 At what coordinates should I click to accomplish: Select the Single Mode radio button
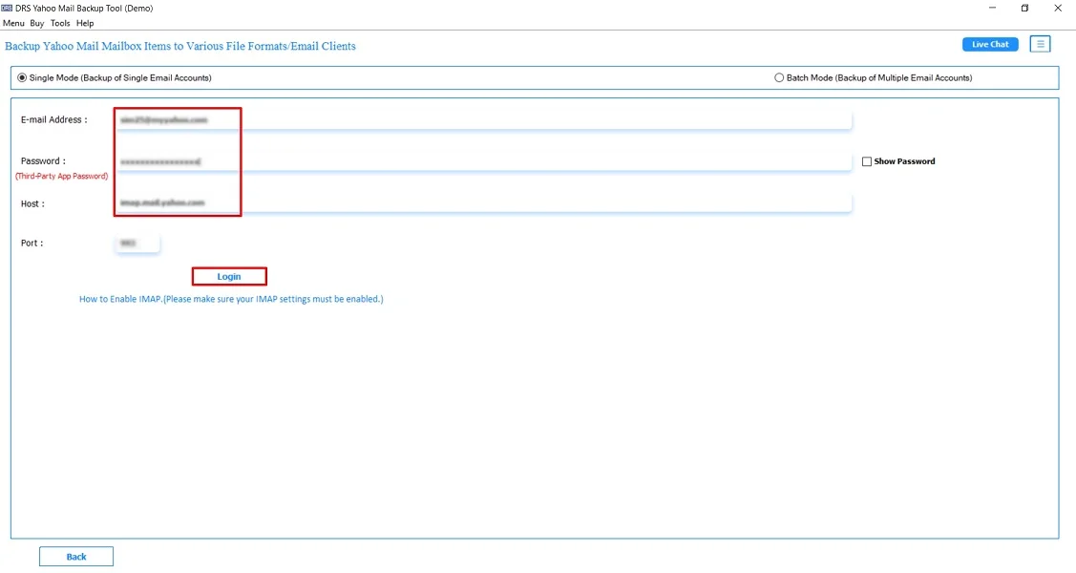pos(22,77)
